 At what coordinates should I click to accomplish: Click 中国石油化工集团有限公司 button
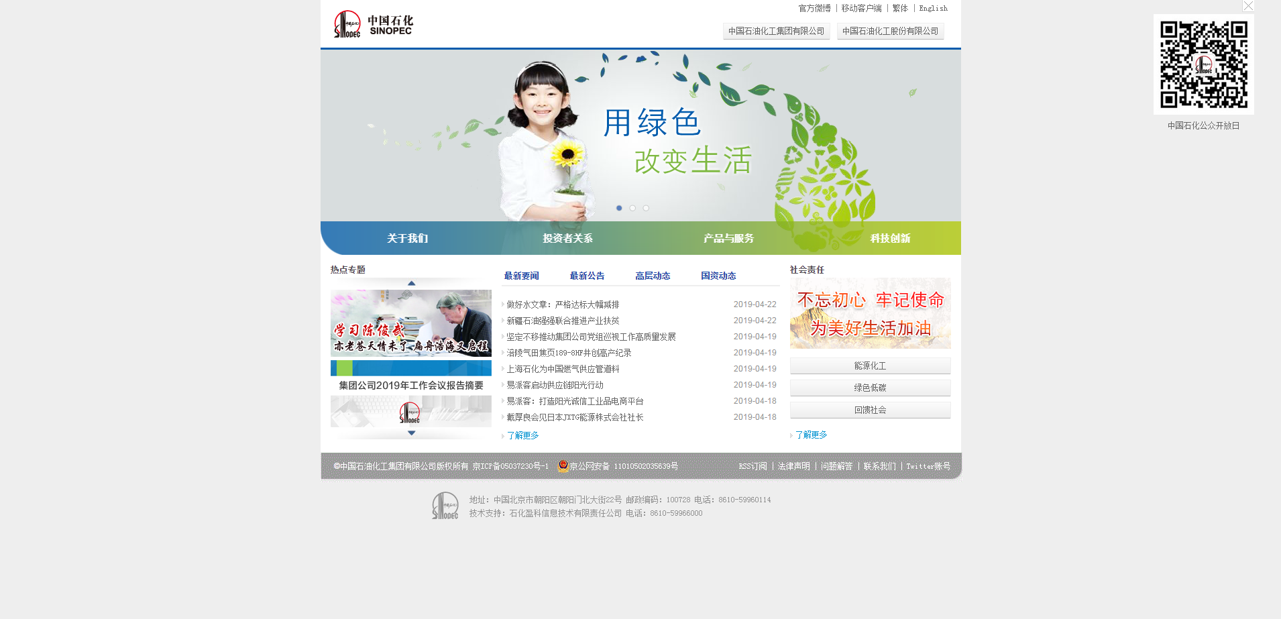point(777,31)
